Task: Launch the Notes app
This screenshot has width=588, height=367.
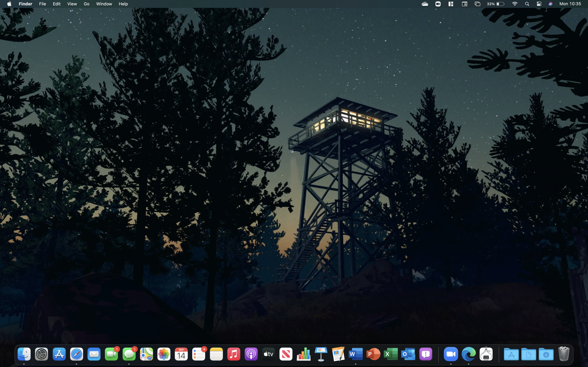Action: (216, 354)
